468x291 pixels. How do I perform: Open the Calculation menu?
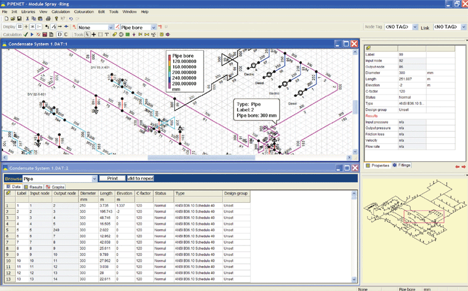61,12
